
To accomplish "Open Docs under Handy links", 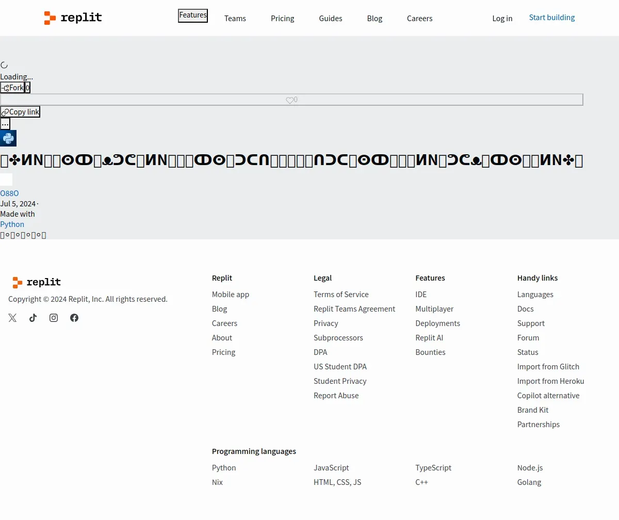I will pos(526,309).
